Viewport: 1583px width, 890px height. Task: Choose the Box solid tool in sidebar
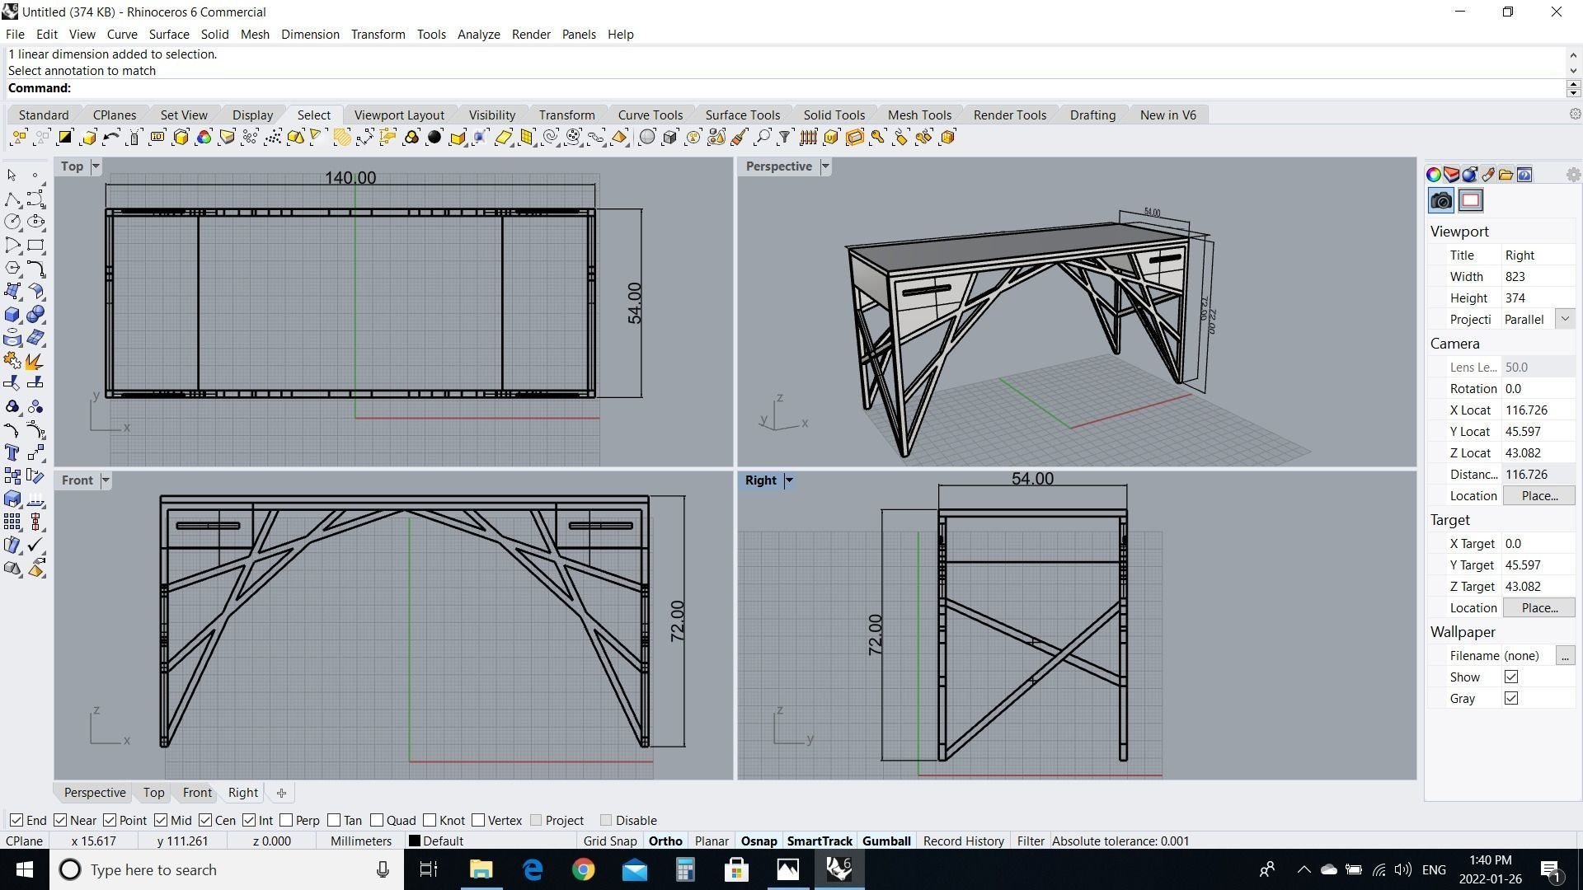click(12, 315)
